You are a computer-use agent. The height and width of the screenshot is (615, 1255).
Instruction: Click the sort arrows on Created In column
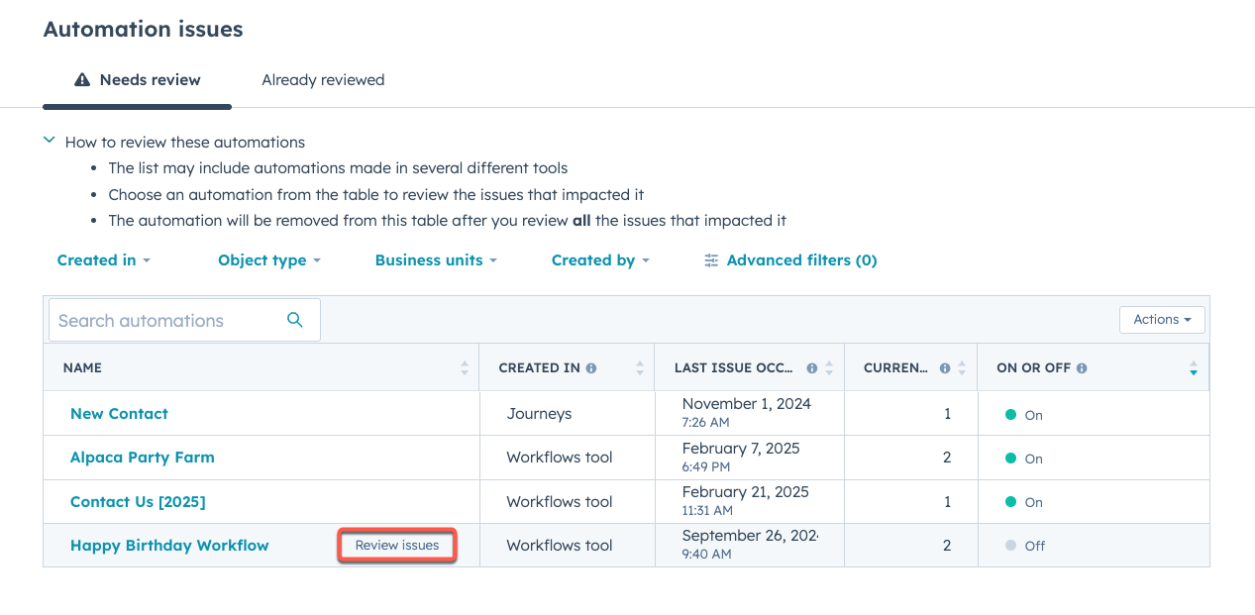[x=638, y=367]
